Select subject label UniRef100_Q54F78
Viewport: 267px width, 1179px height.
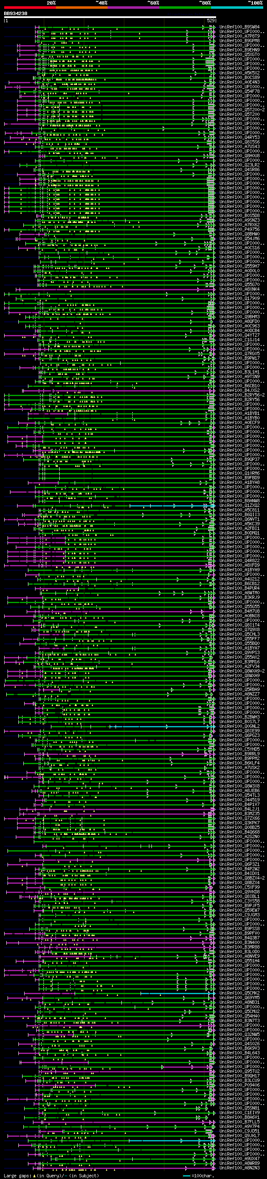[x=239, y=91]
